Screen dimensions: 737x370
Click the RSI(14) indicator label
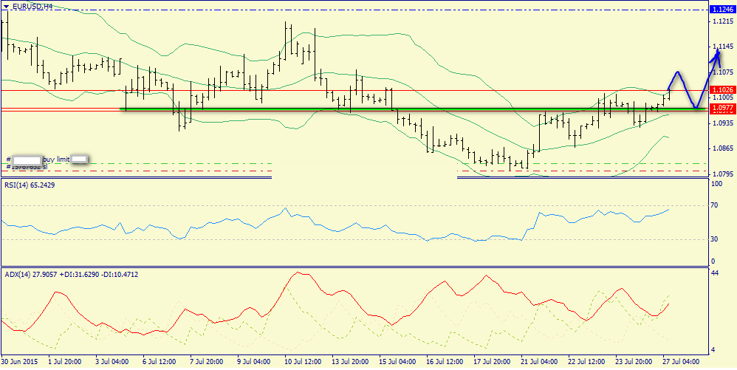click(28, 184)
